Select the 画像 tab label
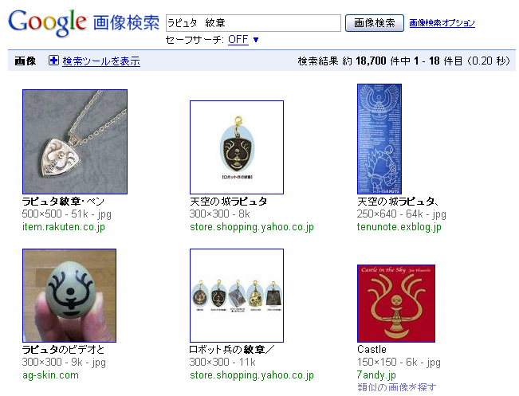Image resolution: width=519 pixels, height=396 pixels. pos(26,61)
